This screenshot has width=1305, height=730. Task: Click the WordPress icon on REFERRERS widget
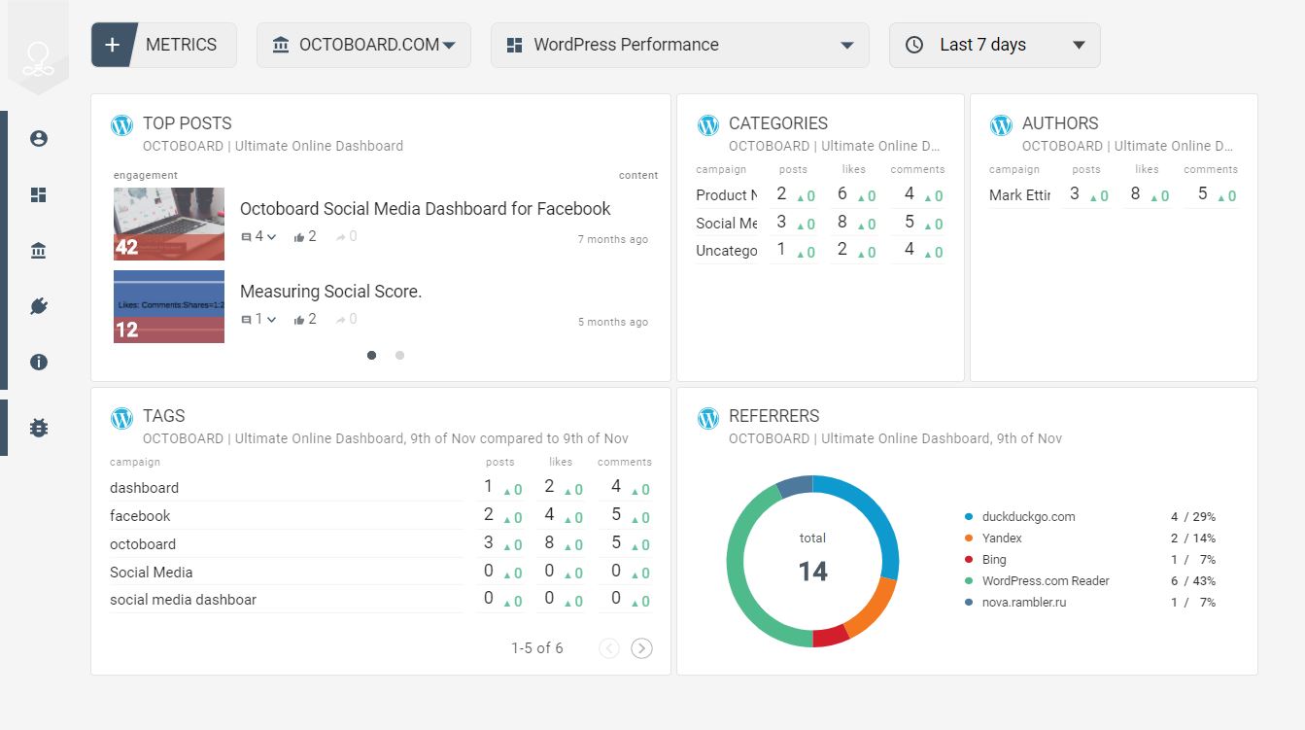click(x=708, y=418)
